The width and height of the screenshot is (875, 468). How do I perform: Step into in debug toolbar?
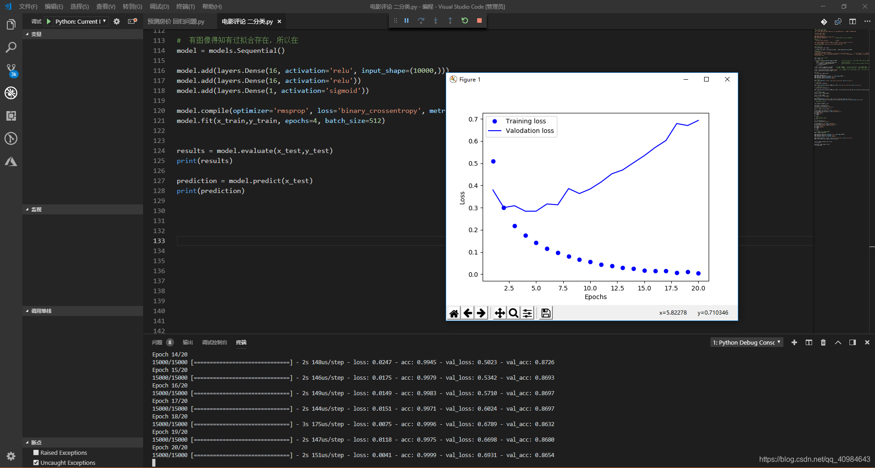436,20
